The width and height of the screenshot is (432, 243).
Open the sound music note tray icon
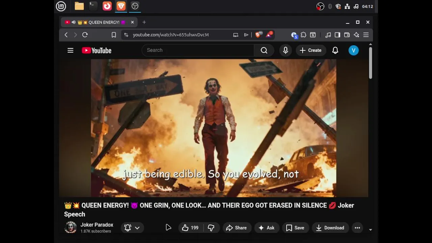pos(356,6)
